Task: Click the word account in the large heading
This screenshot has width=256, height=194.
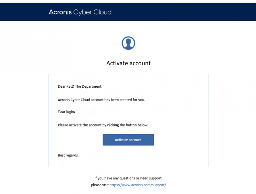Action: [140, 63]
